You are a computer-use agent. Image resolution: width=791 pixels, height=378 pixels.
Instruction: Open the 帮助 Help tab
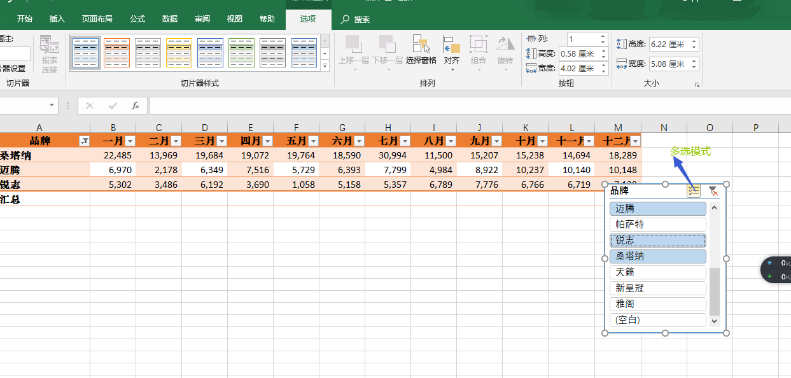[267, 19]
